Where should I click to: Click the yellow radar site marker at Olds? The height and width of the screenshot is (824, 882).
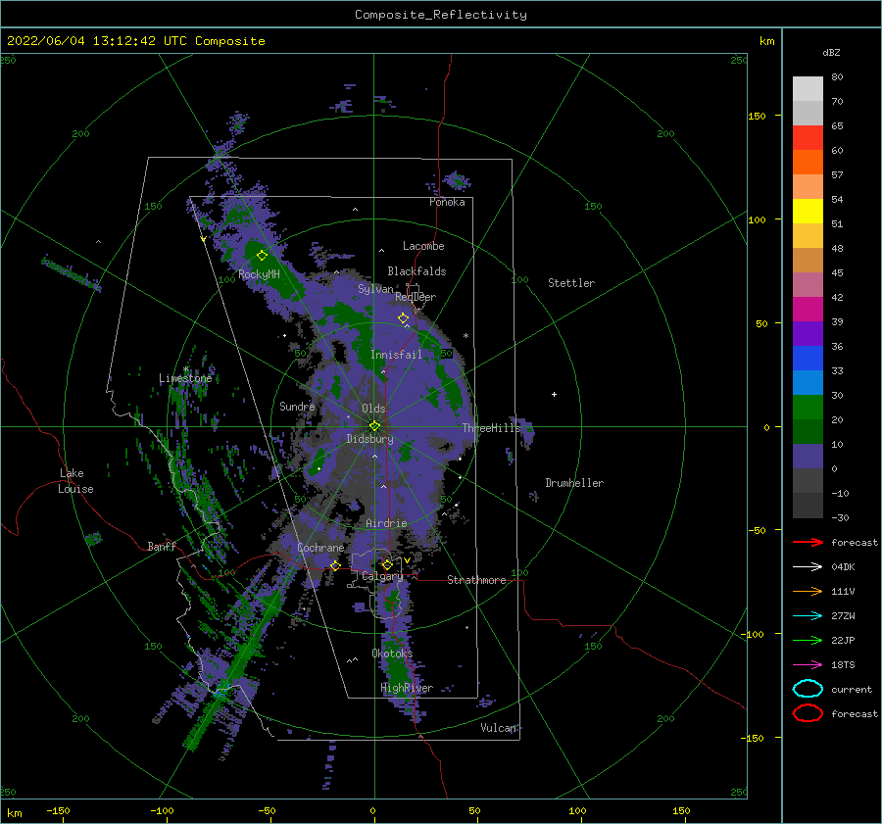click(374, 426)
